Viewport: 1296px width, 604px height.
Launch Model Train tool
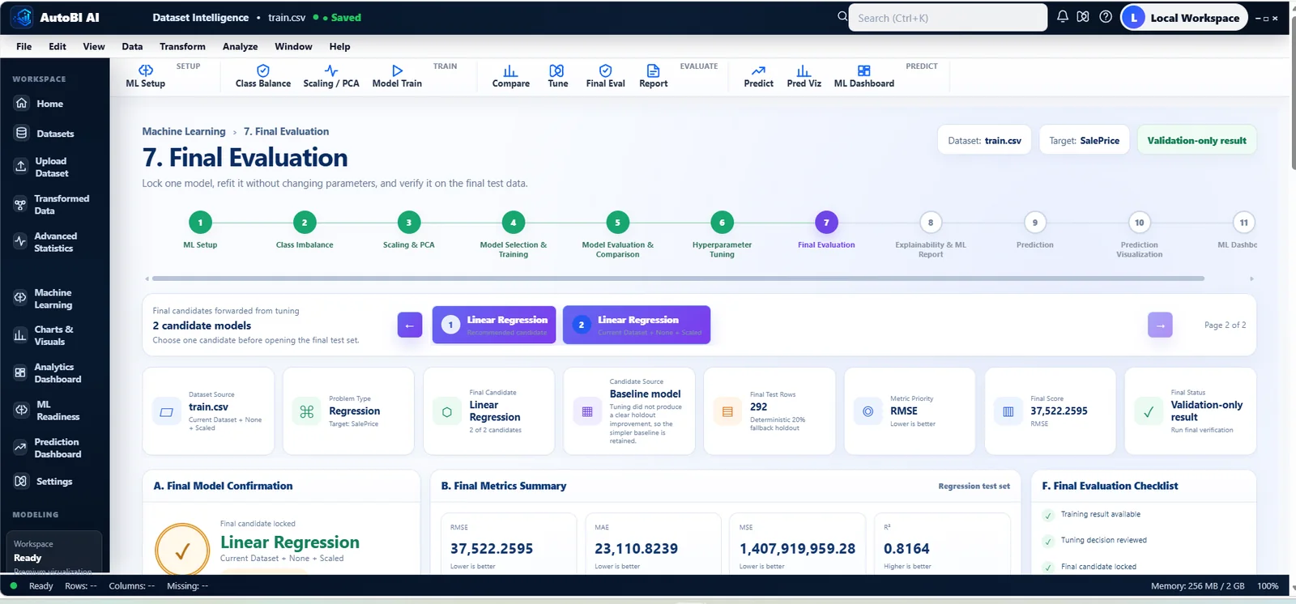pyautogui.click(x=397, y=76)
